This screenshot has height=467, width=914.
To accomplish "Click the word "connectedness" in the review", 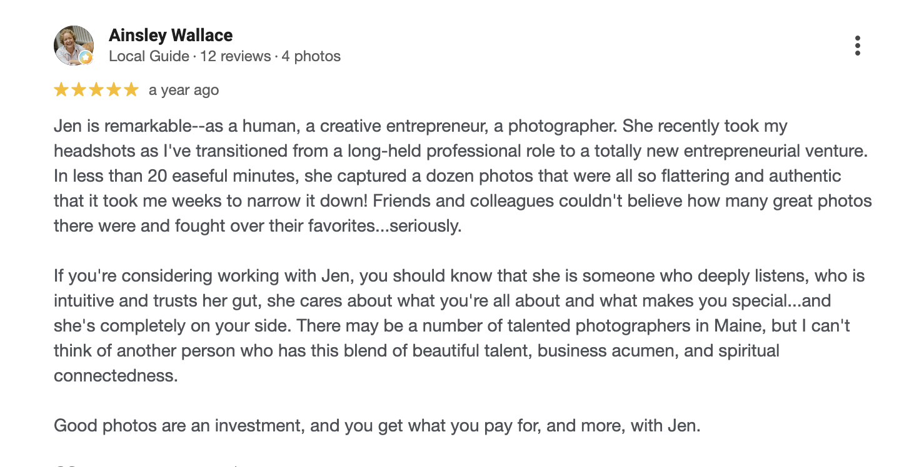I will click(116, 376).
